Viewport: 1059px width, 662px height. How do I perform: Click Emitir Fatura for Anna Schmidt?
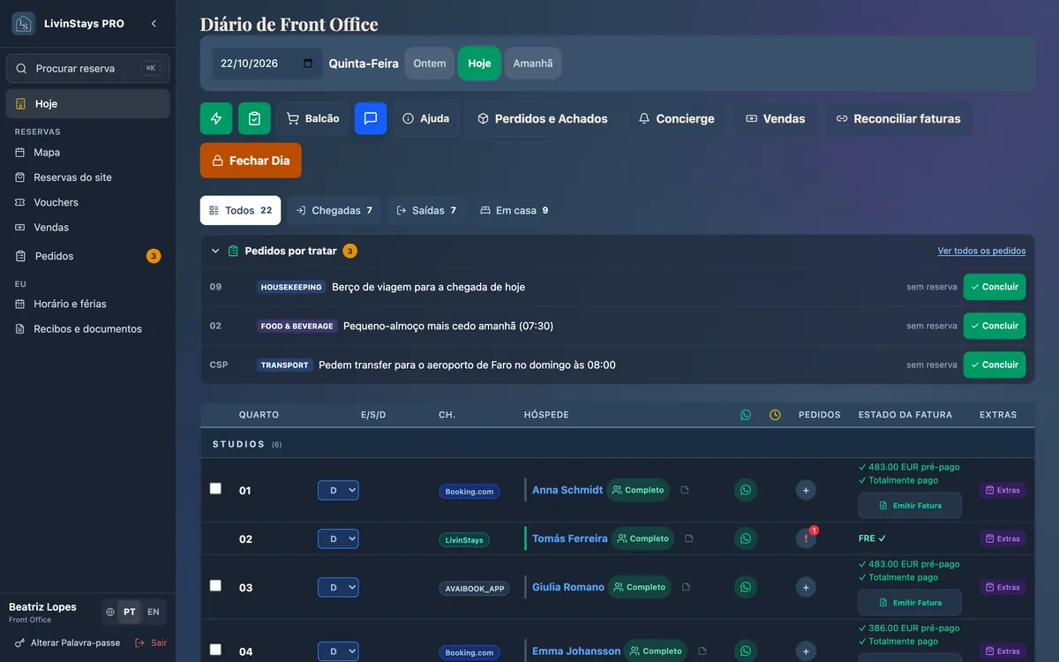(910, 506)
